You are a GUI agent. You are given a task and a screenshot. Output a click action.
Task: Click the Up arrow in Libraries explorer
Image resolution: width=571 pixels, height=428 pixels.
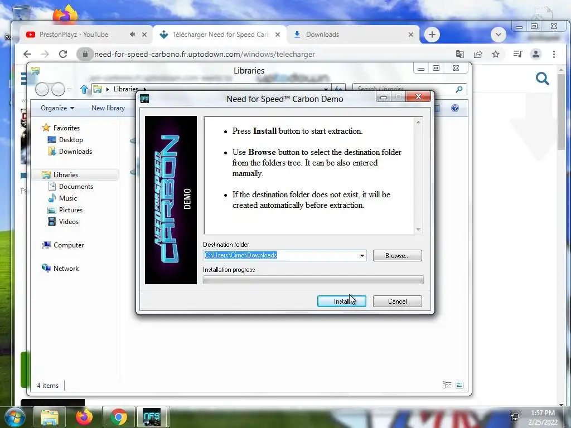[x=84, y=89]
